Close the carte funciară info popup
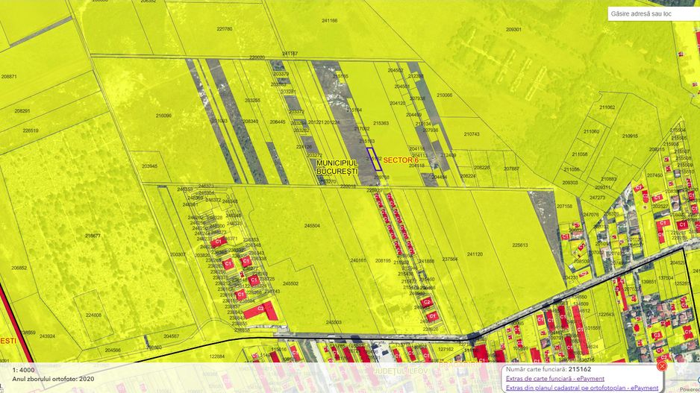Screen dimensions: 700x393 (662, 366)
